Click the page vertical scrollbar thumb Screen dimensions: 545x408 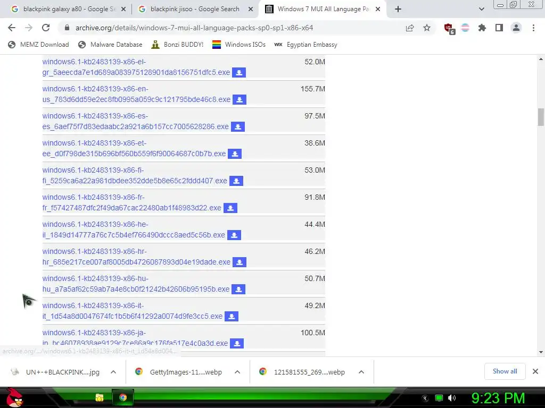pyautogui.click(x=541, y=117)
